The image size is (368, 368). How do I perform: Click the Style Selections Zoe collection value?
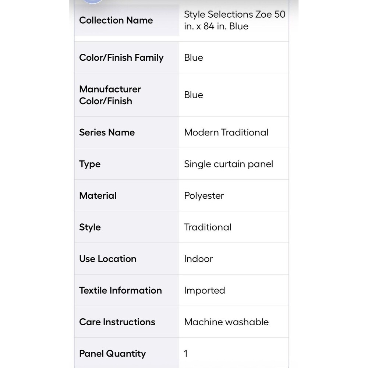[234, 20]
